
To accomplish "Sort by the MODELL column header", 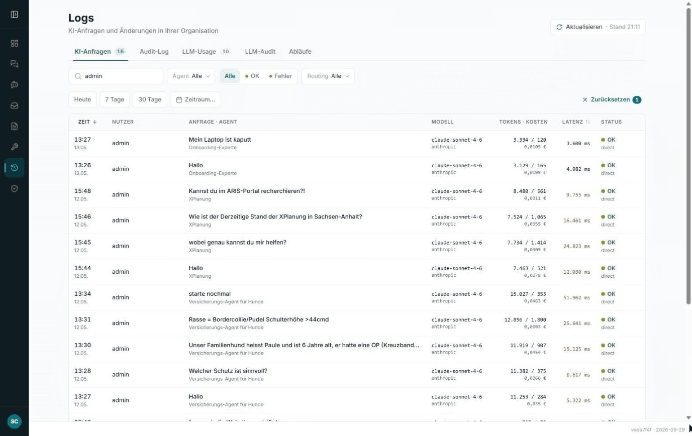I will click(442, 122).
